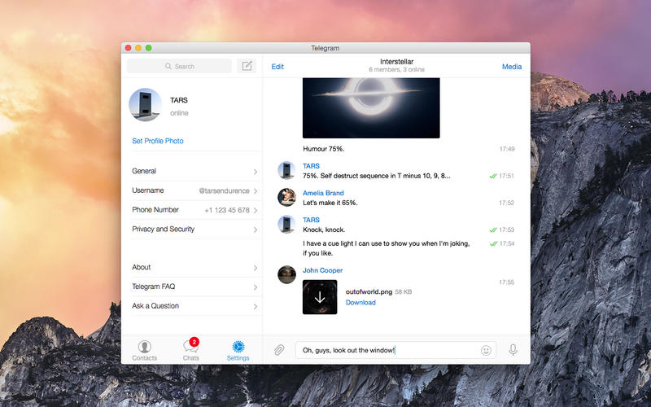
Task: Click John Cooper's avatar in chat
Action: point(286,274)
